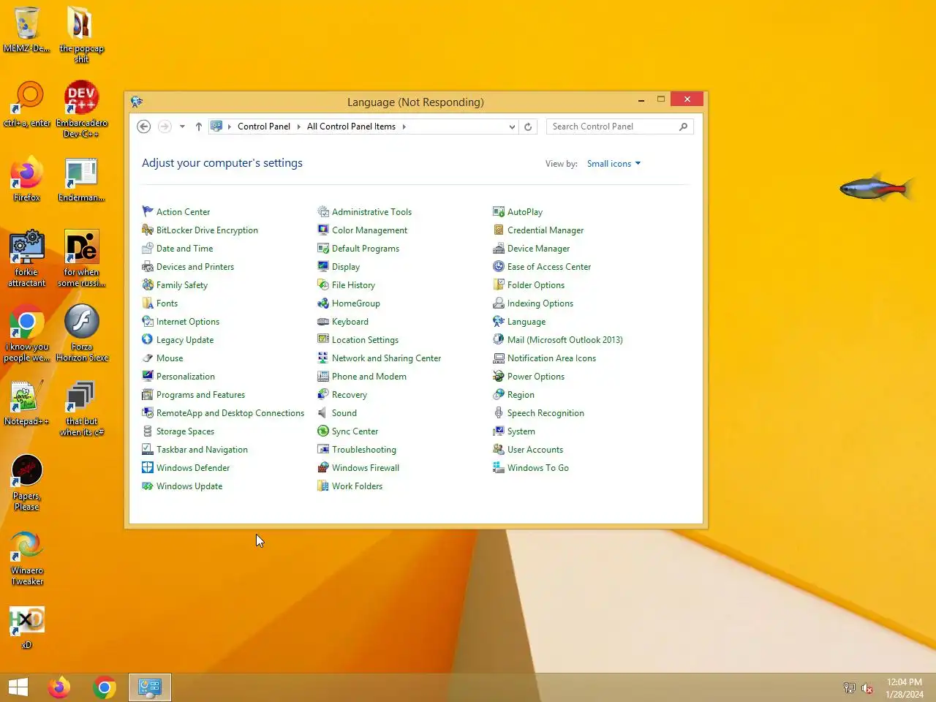Open the Region globe icon
Viewport: 936px width, 702px height.
[499, 394]
